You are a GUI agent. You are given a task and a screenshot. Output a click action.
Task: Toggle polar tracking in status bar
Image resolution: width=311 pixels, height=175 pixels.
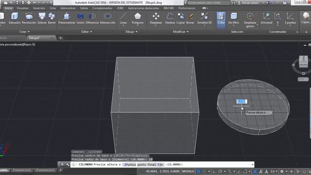pos(220,171)
